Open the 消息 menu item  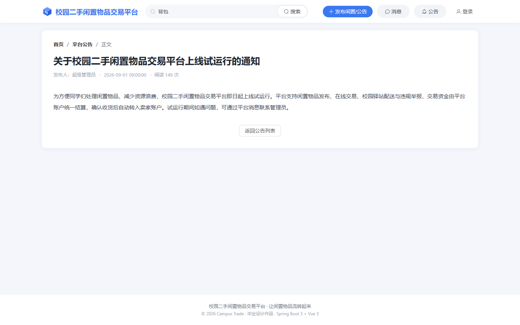[x=393, y=12]
